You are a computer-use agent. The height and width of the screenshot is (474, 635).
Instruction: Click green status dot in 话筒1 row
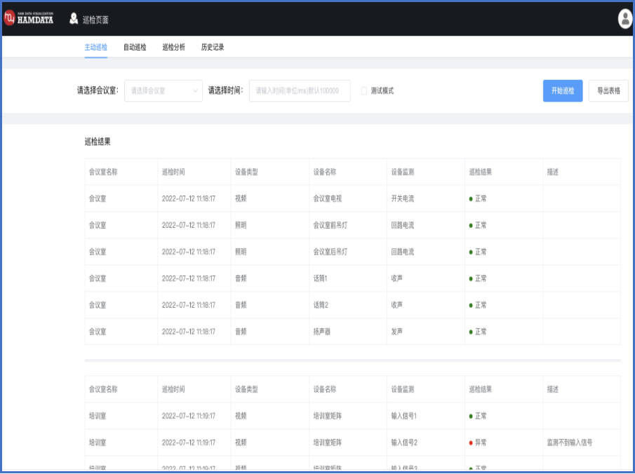[x=471, y=278]
